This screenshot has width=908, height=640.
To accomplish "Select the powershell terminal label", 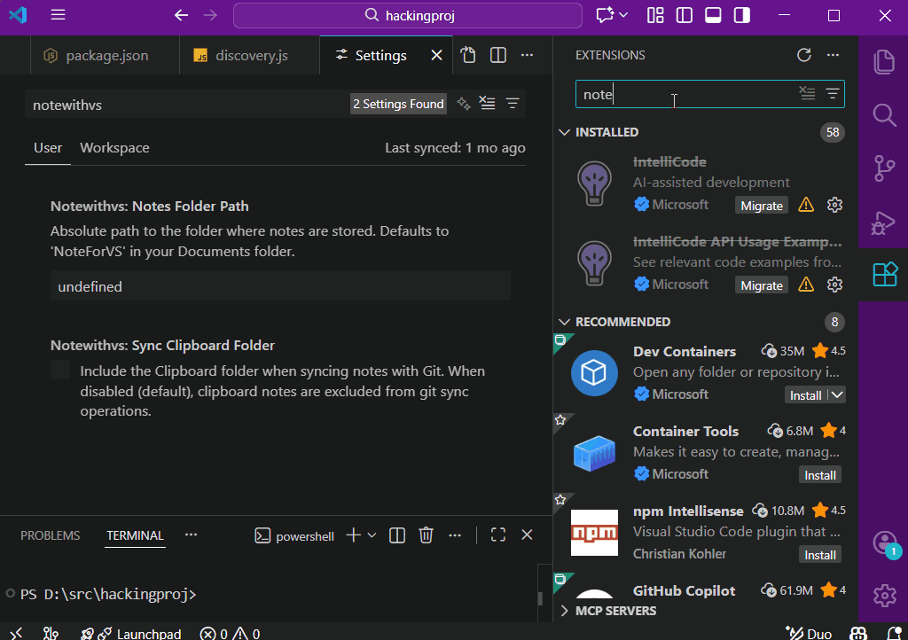I will pyautogui.click(x=294, y=535).
